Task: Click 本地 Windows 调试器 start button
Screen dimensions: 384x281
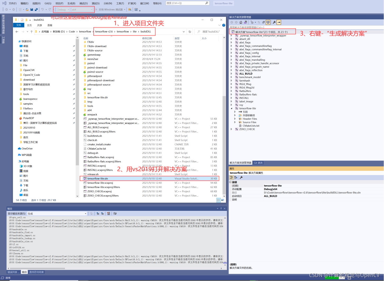Action: point(110,10)
